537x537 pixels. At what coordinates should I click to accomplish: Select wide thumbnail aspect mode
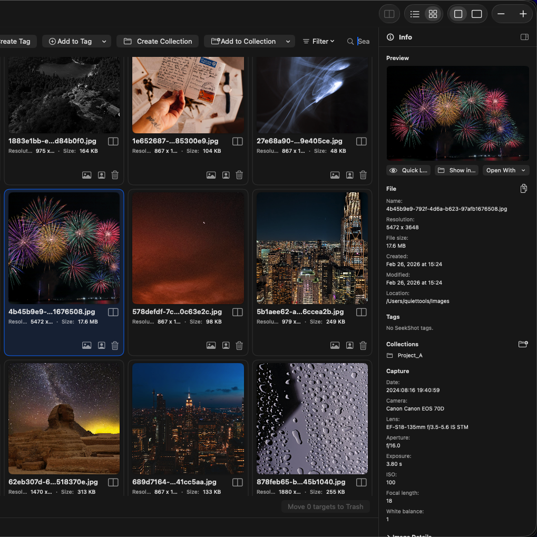coord(477,14)
